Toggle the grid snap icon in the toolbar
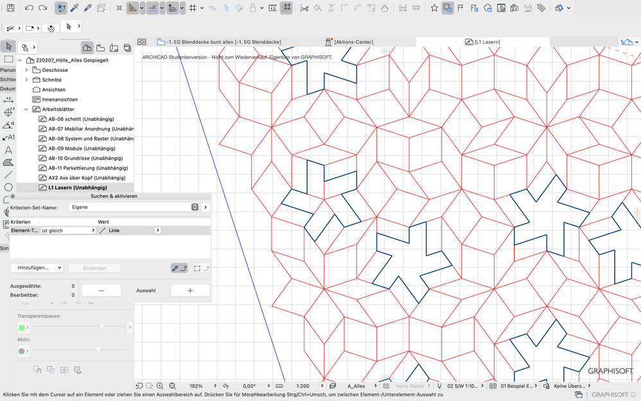Viewport: 641px width, 401px height. [x=193, y=8]
